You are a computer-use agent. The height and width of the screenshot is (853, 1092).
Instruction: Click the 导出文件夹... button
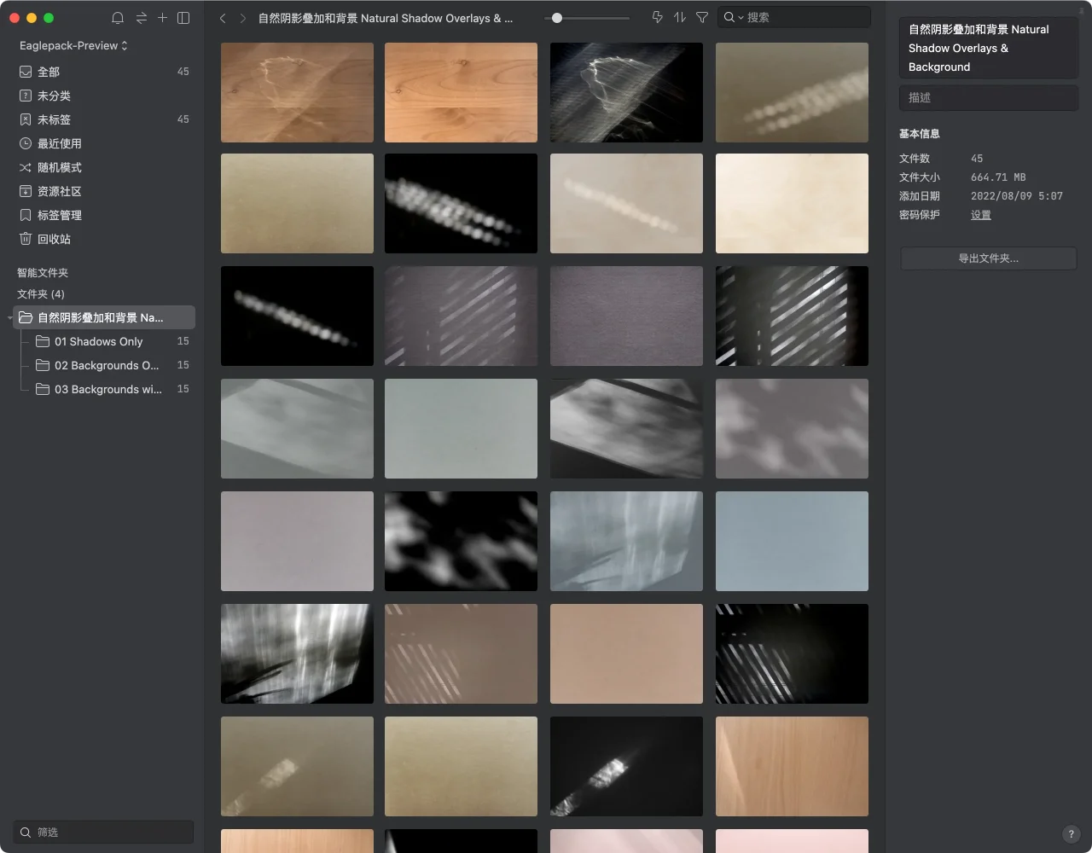989,258
